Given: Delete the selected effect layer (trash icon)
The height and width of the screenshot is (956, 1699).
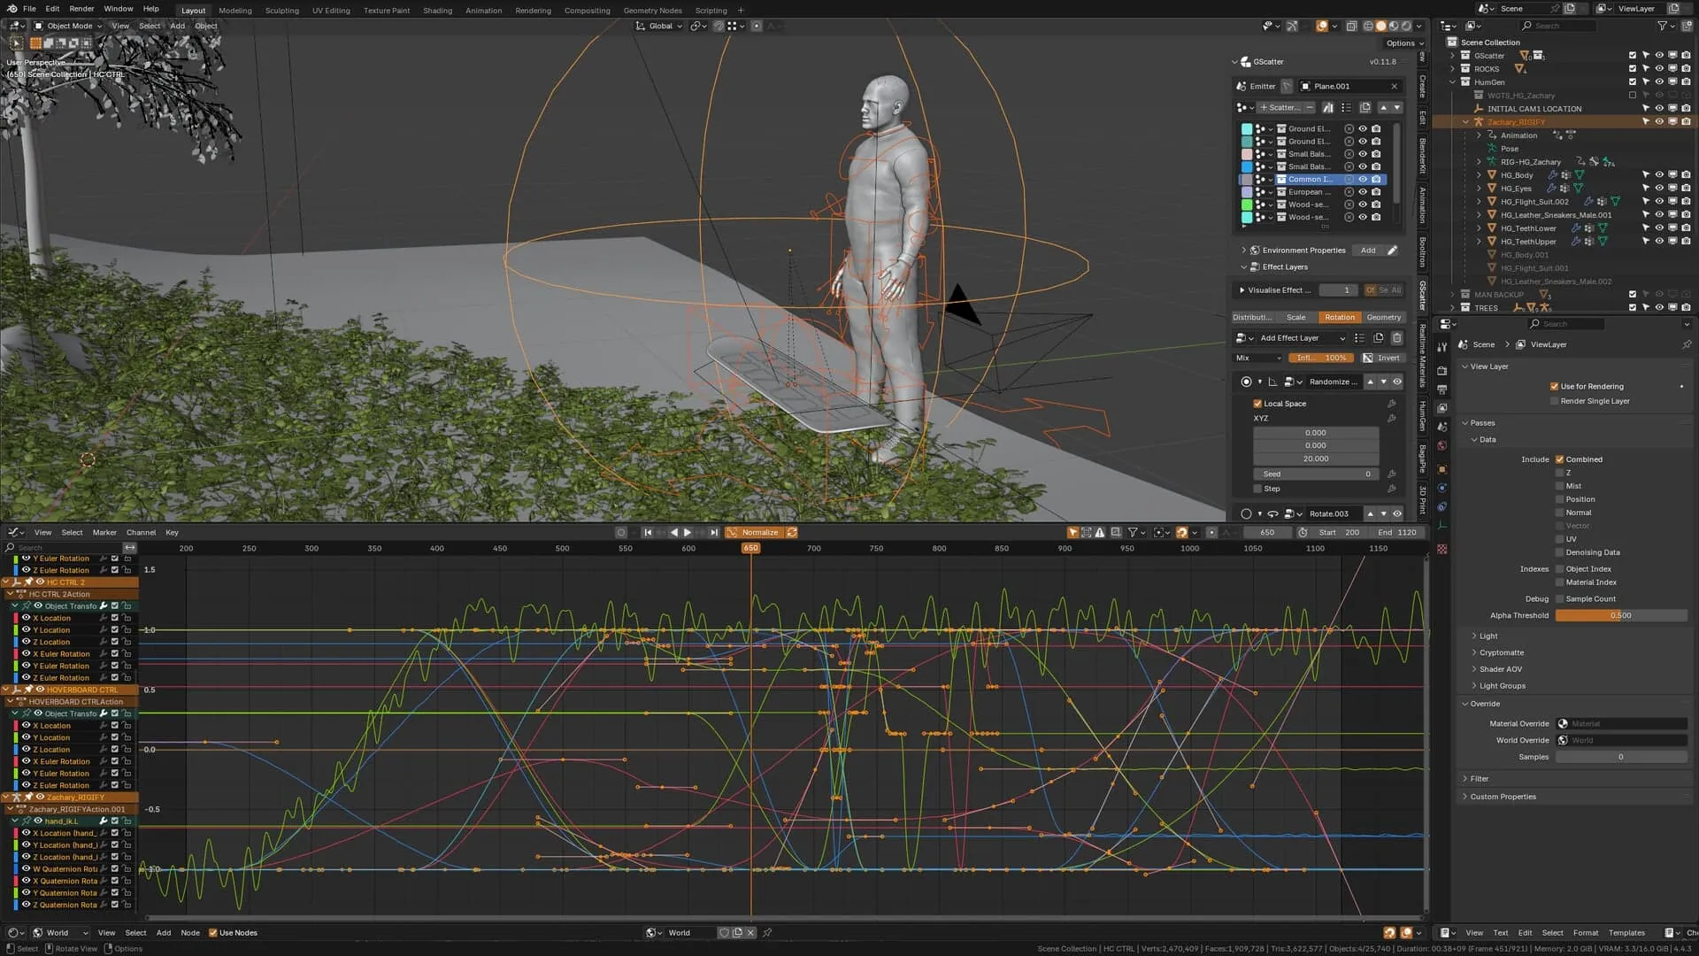Looking at the screenshot, I should [x=1397, y=338].
